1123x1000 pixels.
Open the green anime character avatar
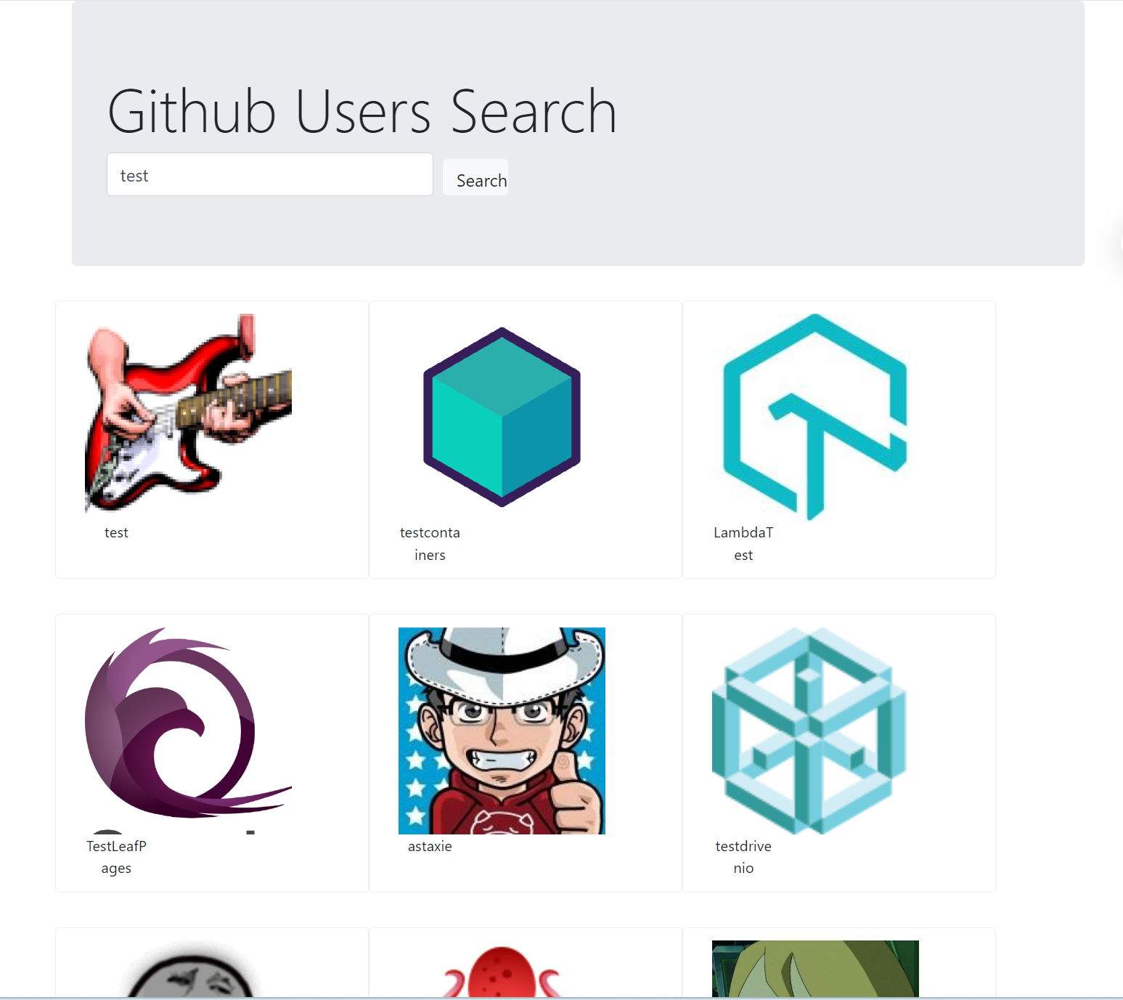pos(815,969)
